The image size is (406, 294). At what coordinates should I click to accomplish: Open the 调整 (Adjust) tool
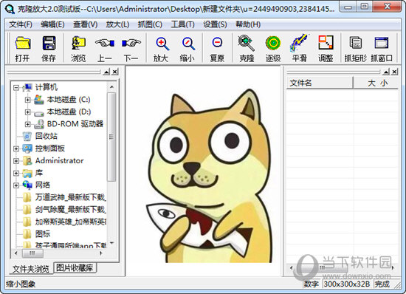pos(326,49)
